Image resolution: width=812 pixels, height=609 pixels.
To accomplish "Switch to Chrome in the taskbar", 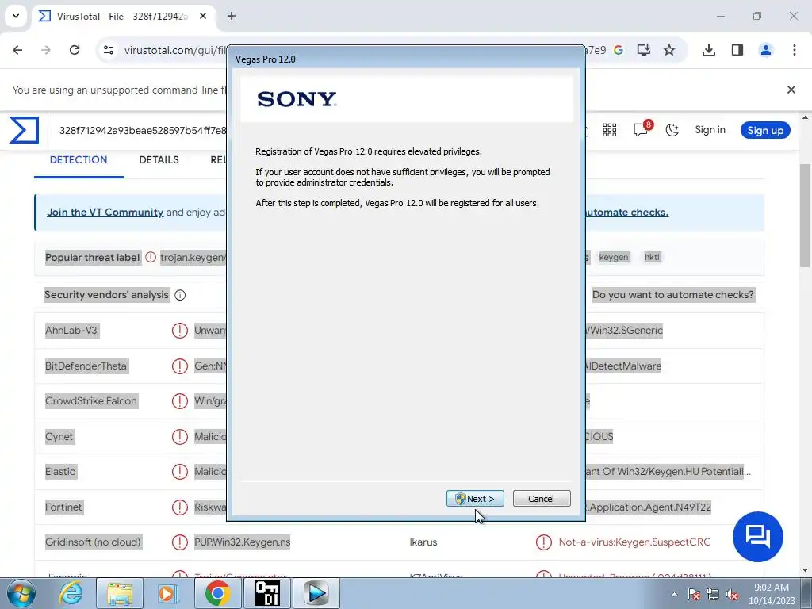I will [217, 593].
